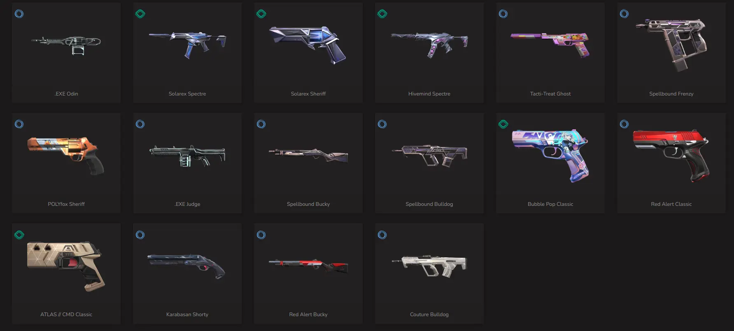Viewport: 734px width, 331px height.
Task: Click the green tier icon on Solarex Sheriff card
Action: click(x=261, y=14)
